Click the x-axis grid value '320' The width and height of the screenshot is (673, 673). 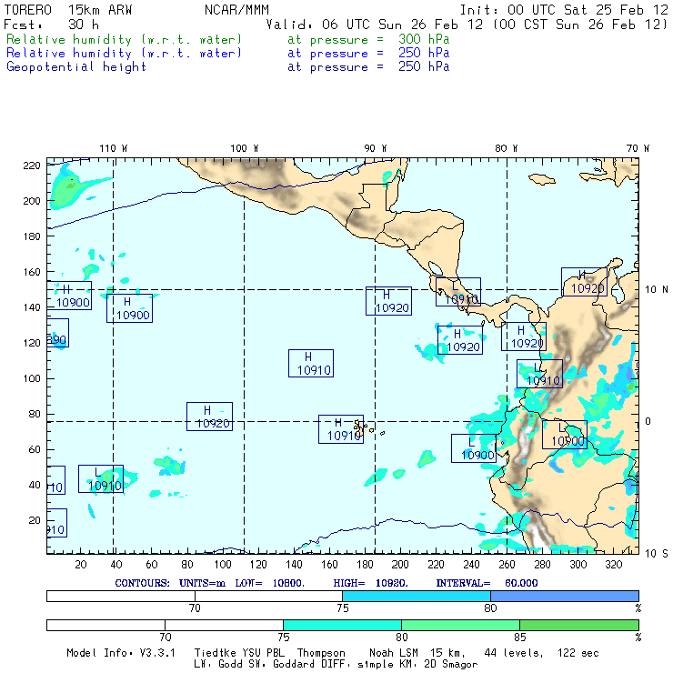613,565
